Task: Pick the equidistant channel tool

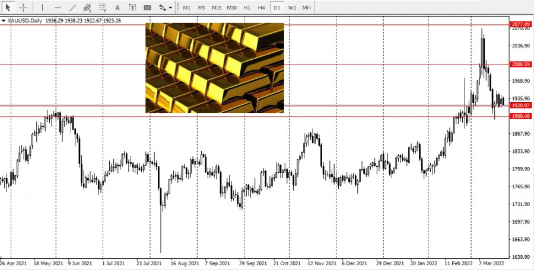Action: tap(88, 7)
